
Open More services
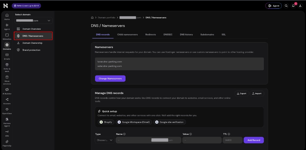tap(7, 80)
